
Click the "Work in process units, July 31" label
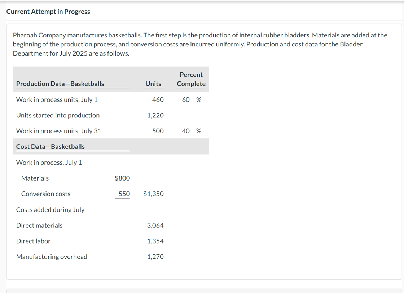59,131
